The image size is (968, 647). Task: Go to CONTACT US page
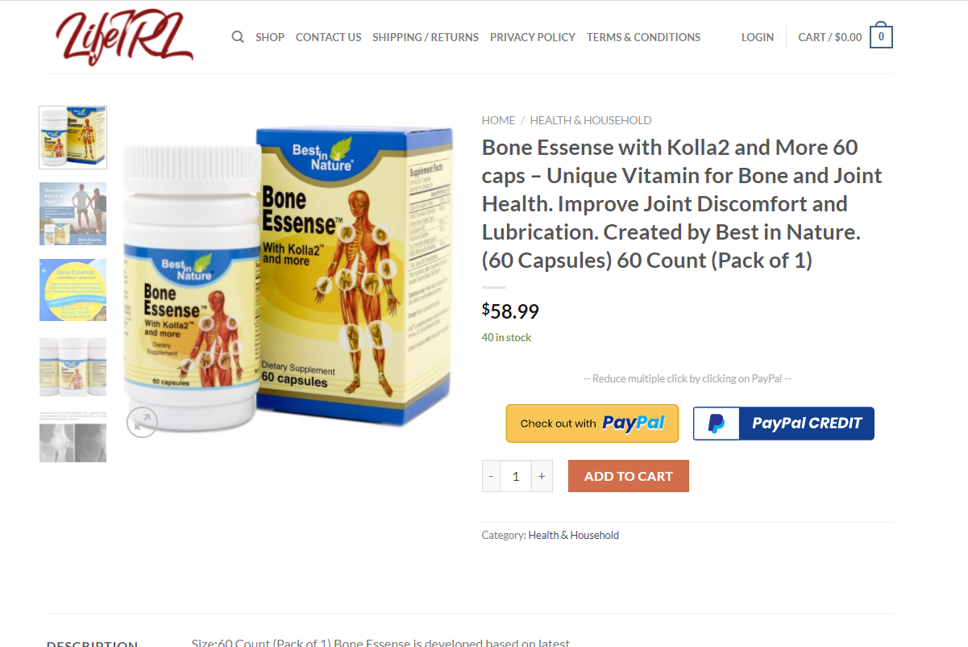click(328, 37)
